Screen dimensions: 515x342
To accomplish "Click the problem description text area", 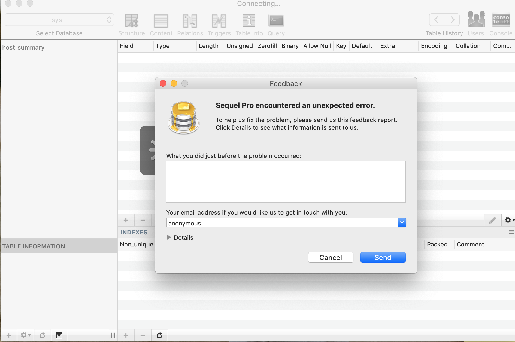I will pyautogui.click(x=286, y=182).
